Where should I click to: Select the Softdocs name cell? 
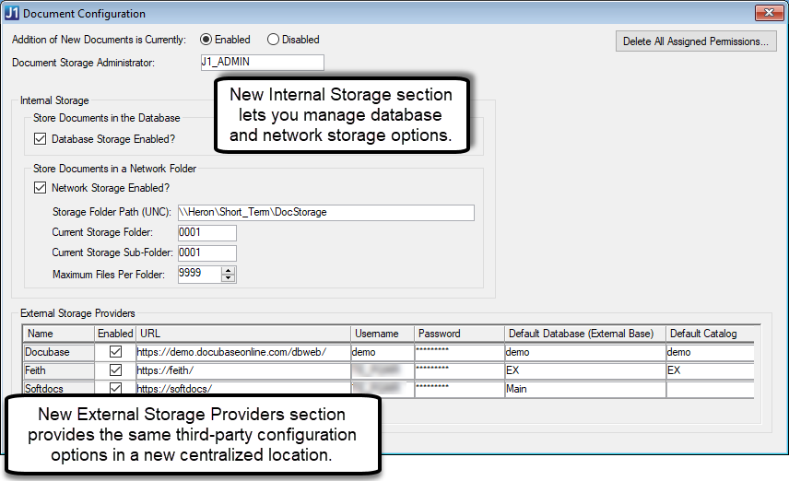tap(59, 389)
